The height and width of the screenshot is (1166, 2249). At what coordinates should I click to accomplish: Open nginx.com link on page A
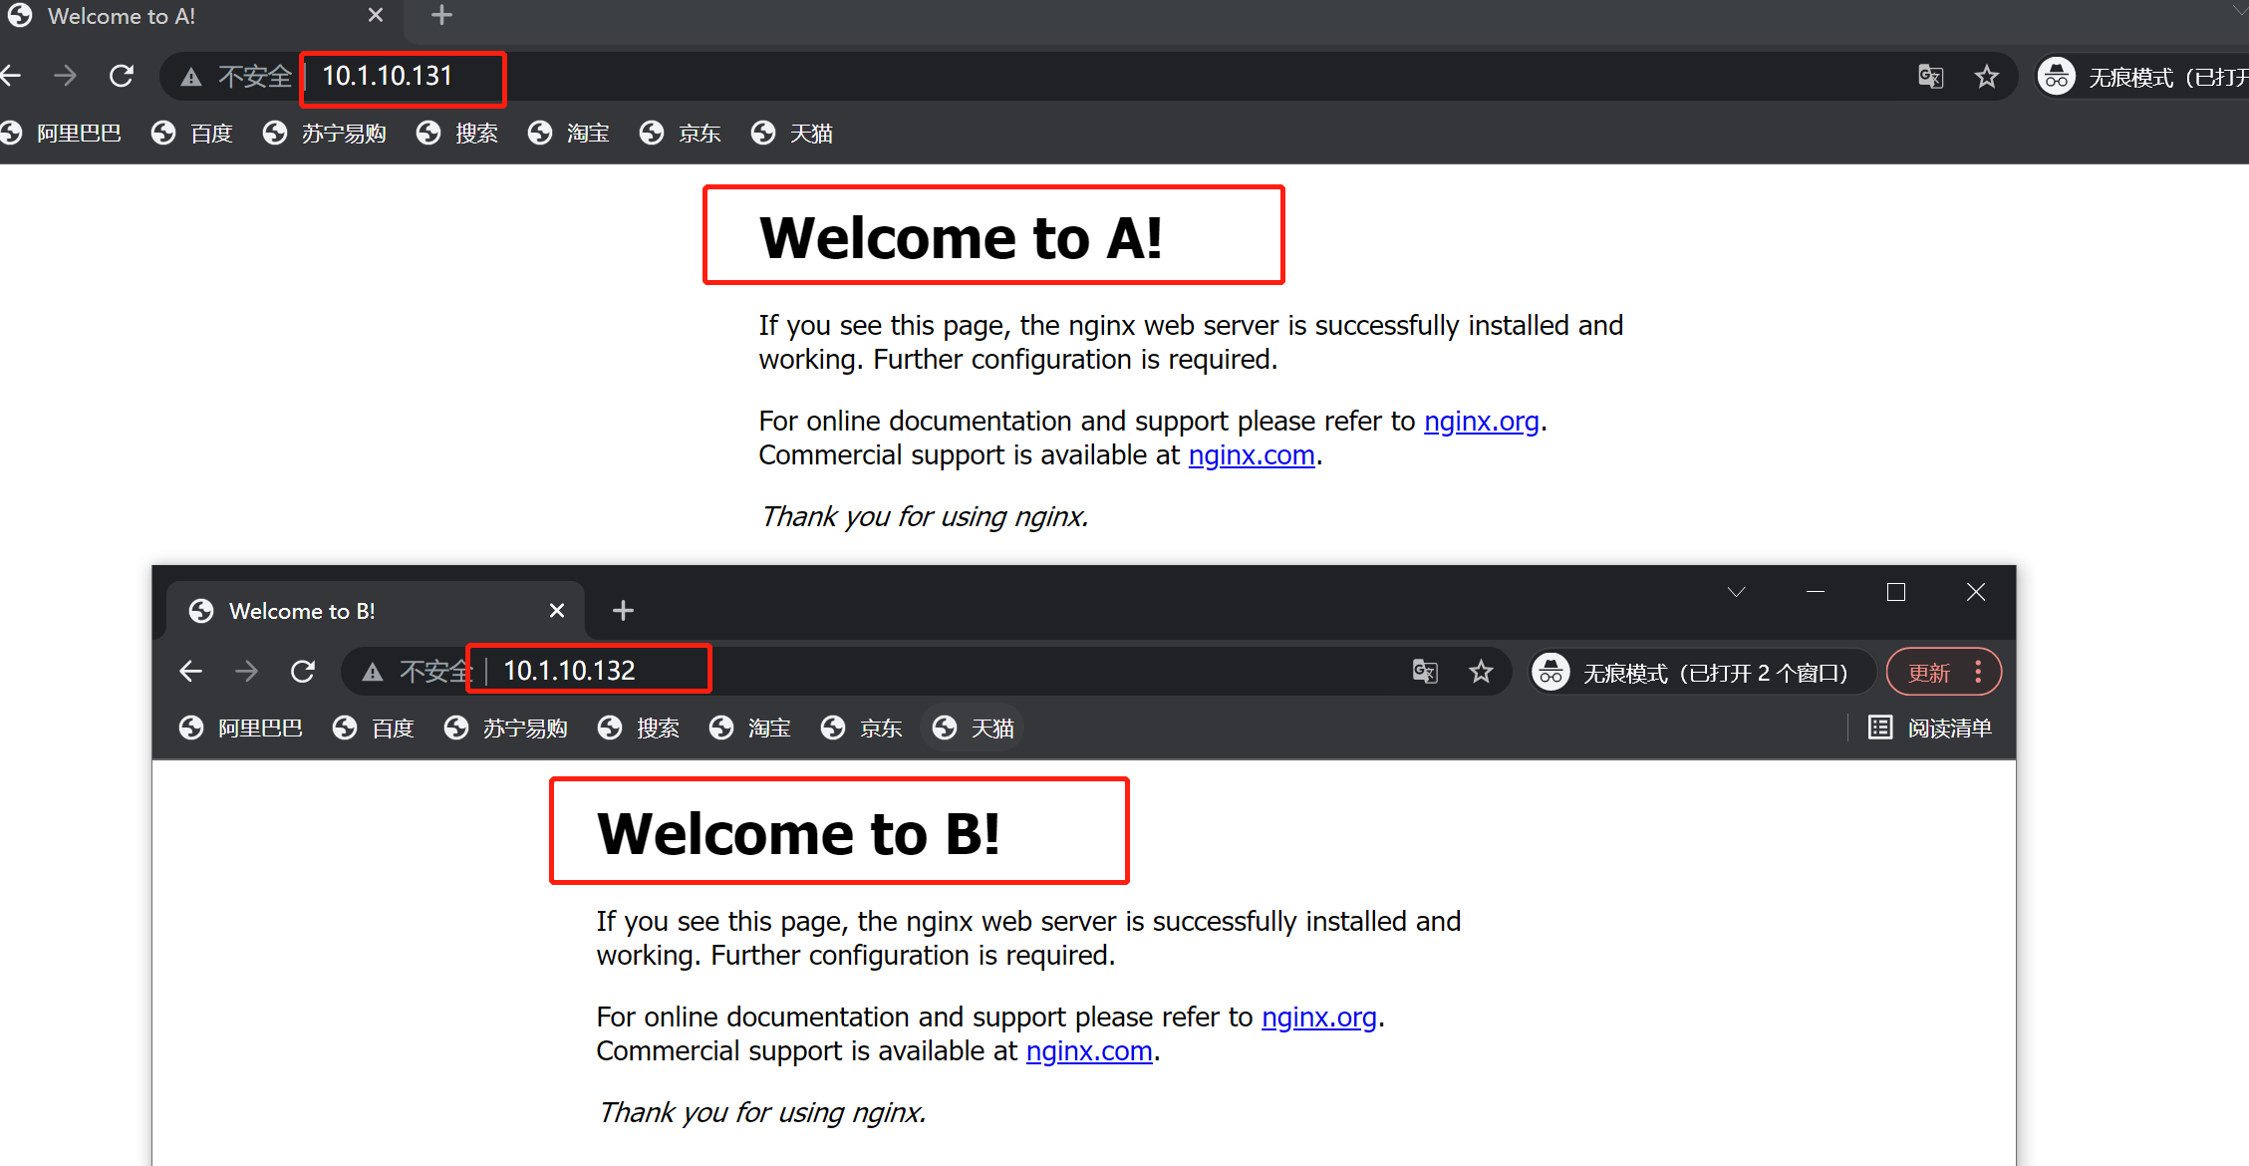click(1251, 455)
